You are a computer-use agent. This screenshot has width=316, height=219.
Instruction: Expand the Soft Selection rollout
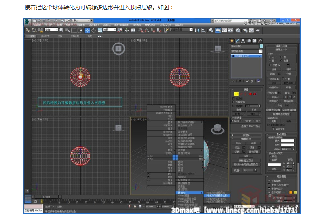(246, 135)
